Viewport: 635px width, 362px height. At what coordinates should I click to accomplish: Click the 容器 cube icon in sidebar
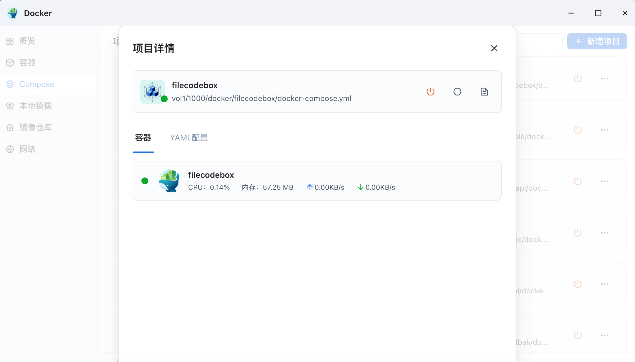click(10, 63)
